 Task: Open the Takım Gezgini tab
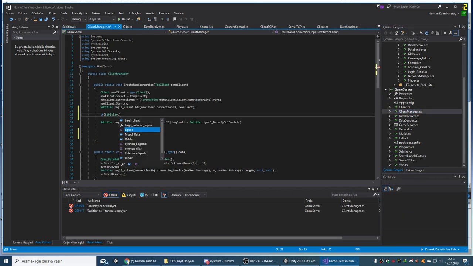click(415, 170)
